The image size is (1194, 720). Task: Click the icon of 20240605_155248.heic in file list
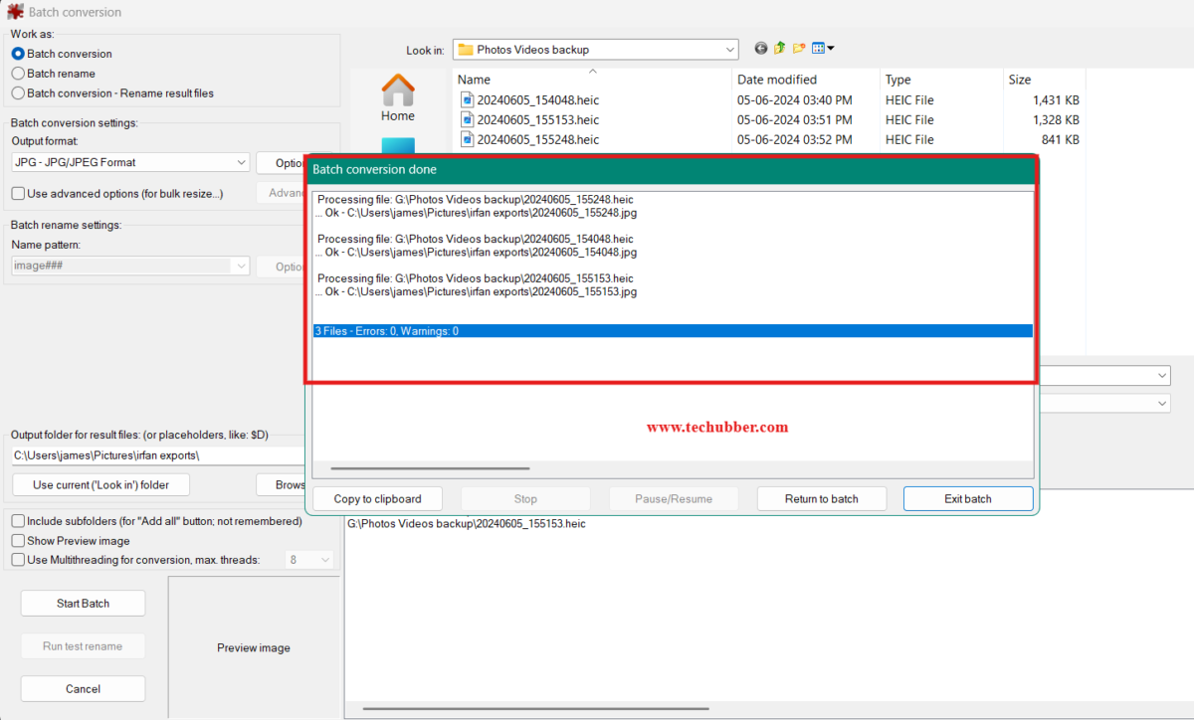click(468, 139)
